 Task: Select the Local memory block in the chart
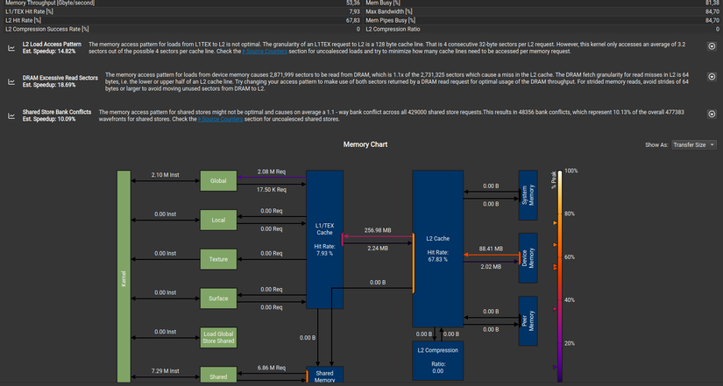218,220
